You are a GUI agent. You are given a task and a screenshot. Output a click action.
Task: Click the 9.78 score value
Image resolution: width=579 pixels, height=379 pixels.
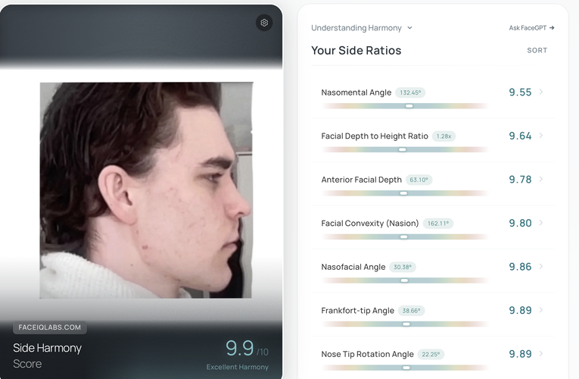pos(520,180)
